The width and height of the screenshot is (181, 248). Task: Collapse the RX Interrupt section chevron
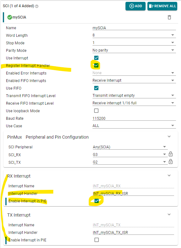(x=169, y=175)
